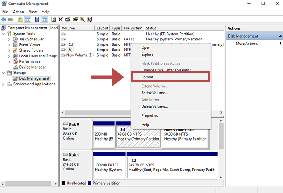Expand the More Actions submenu arrow
The image size is (283, 193).
(x=280, y=44)
